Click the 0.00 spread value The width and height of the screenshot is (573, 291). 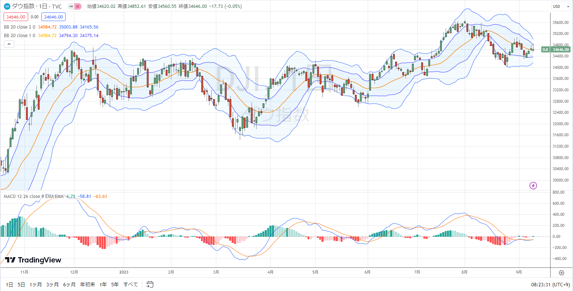coord(35,17)
